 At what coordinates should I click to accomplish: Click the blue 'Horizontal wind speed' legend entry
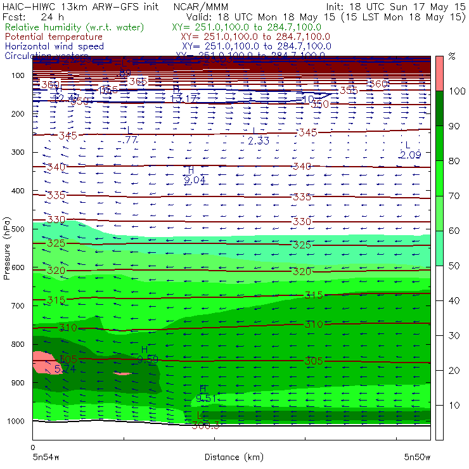(x=54, y=46)
